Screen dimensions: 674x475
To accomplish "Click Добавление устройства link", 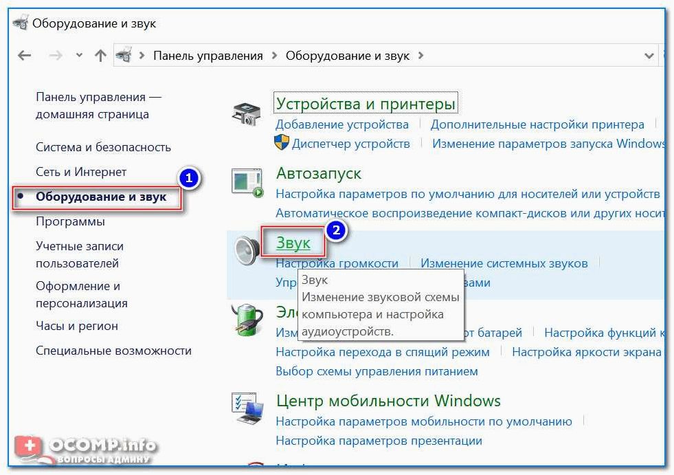I will click(x=342, y=124).
